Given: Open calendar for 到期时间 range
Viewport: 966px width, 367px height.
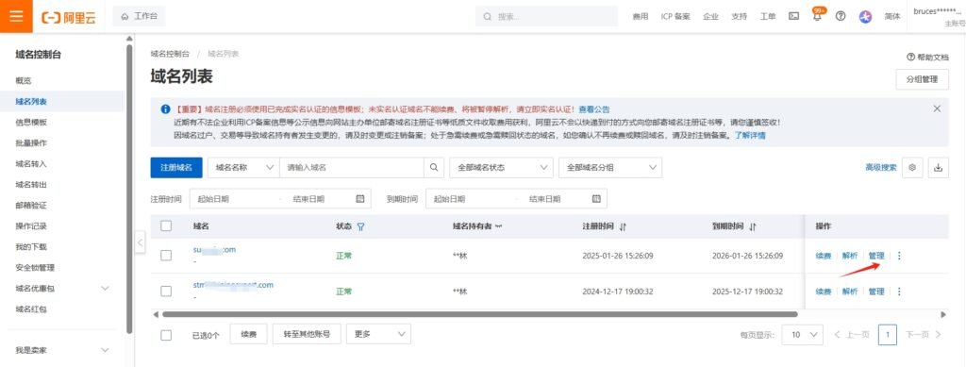Looking at the screenshot, I should point(596,199).
